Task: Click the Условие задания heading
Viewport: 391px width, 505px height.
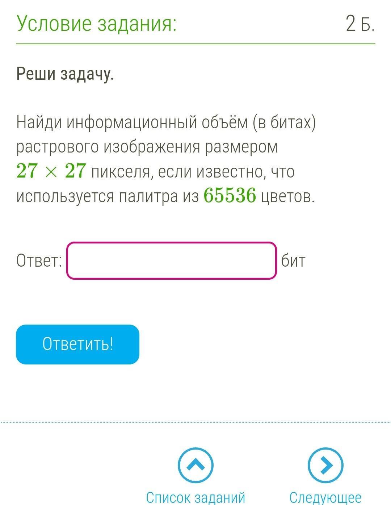Action: (x=97, y=24)
